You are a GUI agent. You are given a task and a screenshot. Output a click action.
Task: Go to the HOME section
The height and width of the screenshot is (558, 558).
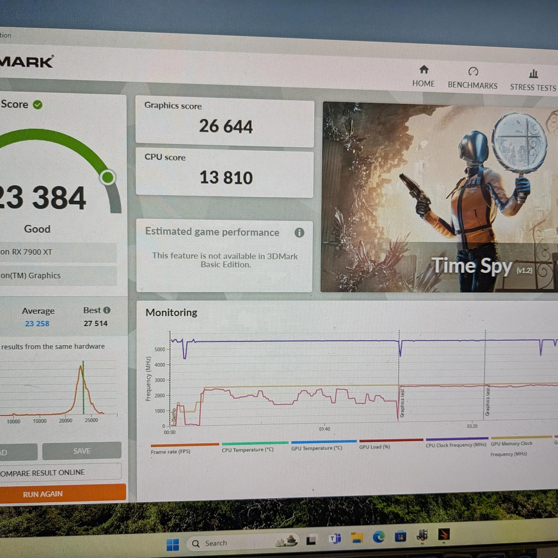423,77
